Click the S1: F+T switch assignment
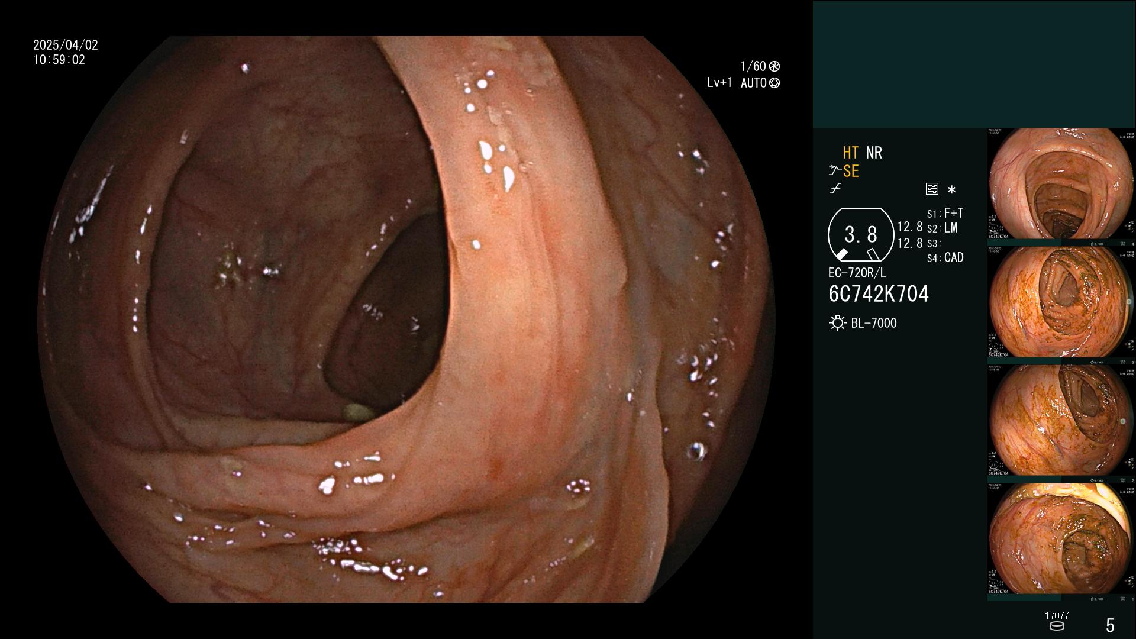The image size is (1136, 639). [x=945, y=213]
